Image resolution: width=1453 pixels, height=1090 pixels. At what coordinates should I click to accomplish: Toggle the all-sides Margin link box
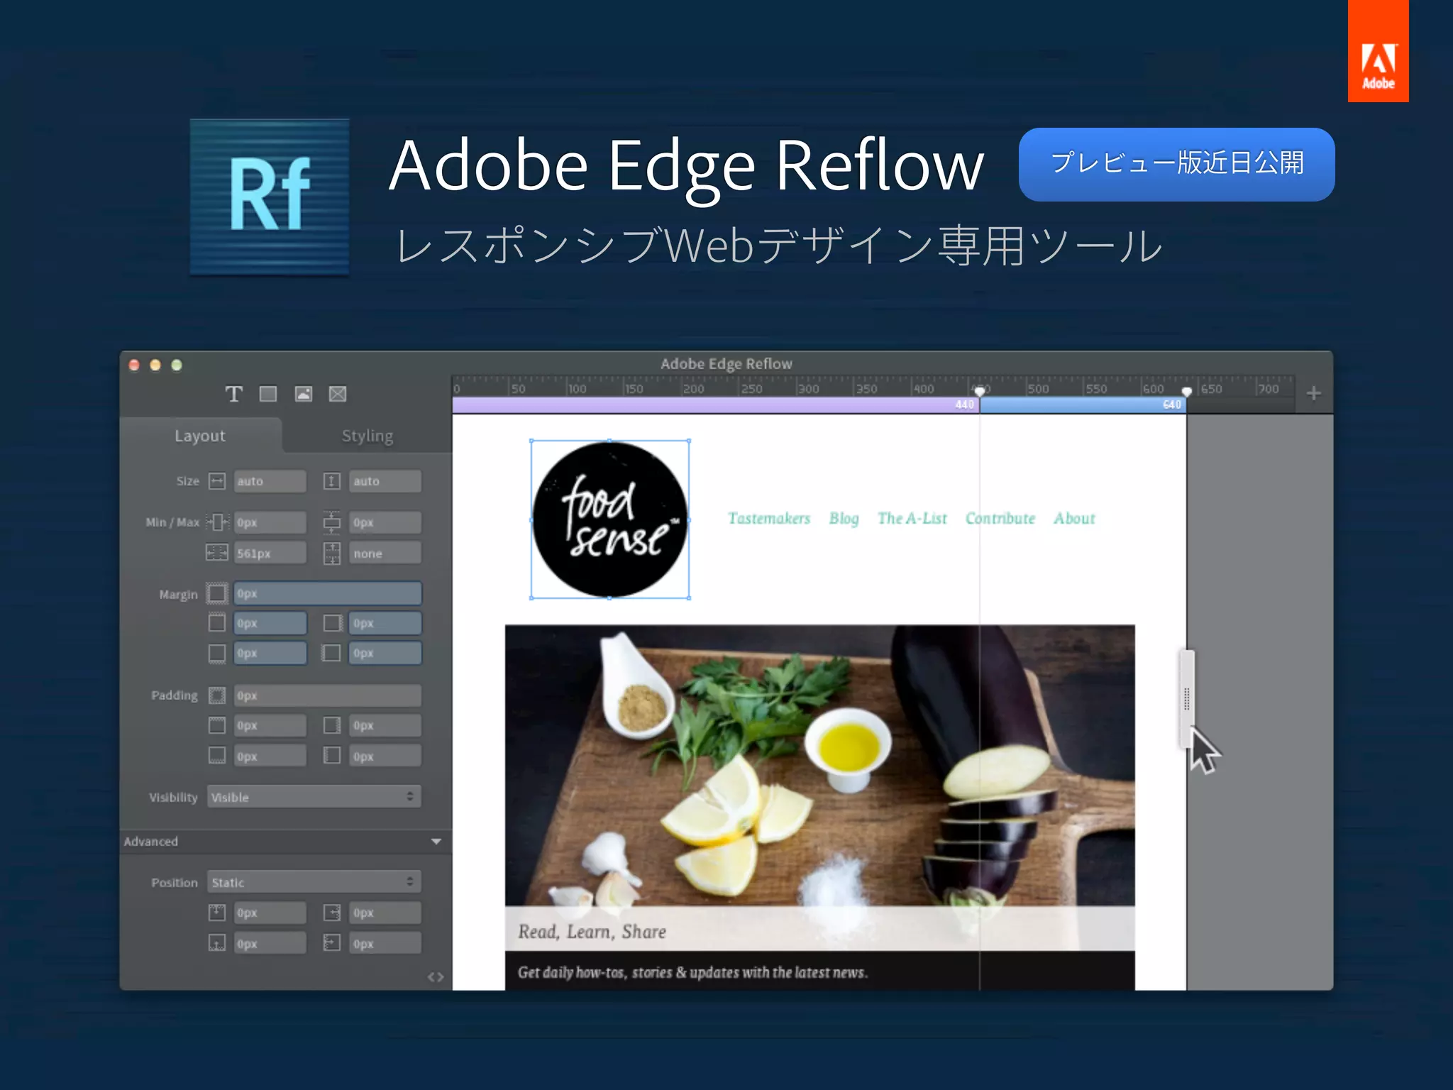217,593
